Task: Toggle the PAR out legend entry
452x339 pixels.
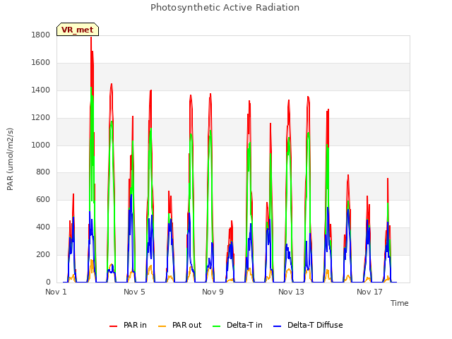Action: coord(180,325)
